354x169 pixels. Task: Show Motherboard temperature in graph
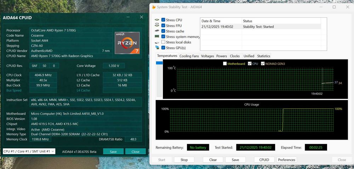point(225,64)
